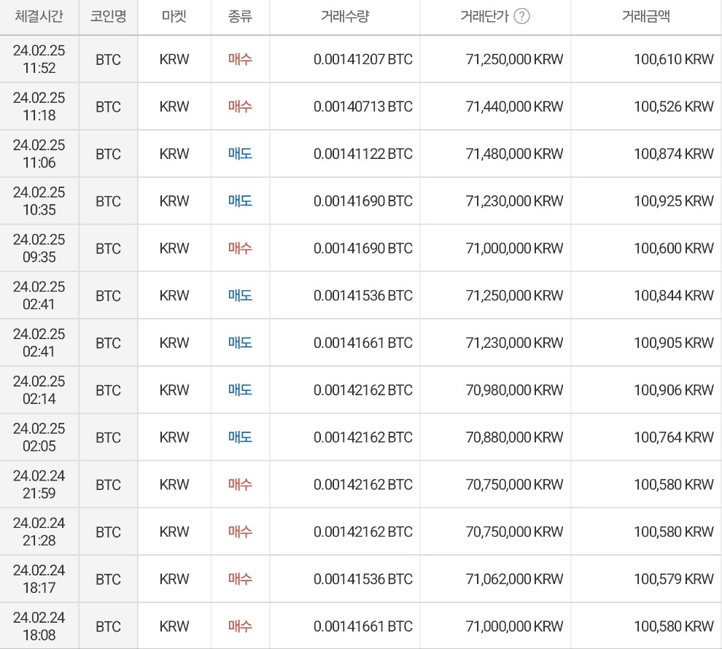Click trade amount 100,580 KRW in the 21:59 row

point(674,485)
